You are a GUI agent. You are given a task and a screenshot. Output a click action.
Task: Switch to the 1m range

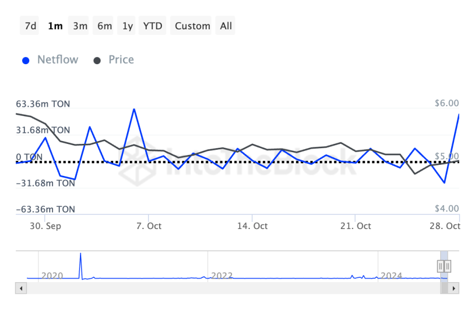pyautogui.click(x=55, y=26)
